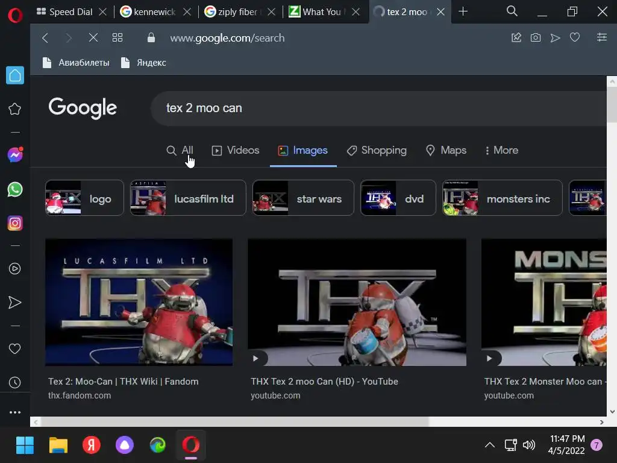Open THX Tex 2 Monster Moo can thumbnail

(544, 303)
